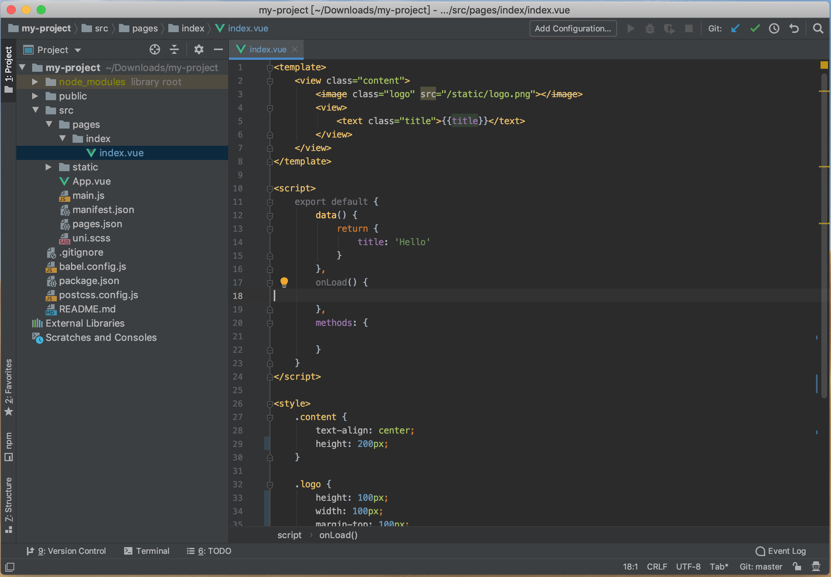The height and width of the screenshot is (577, 831).
Task: Click src in the navigation breadcrumb
Action: coord(95,28)
